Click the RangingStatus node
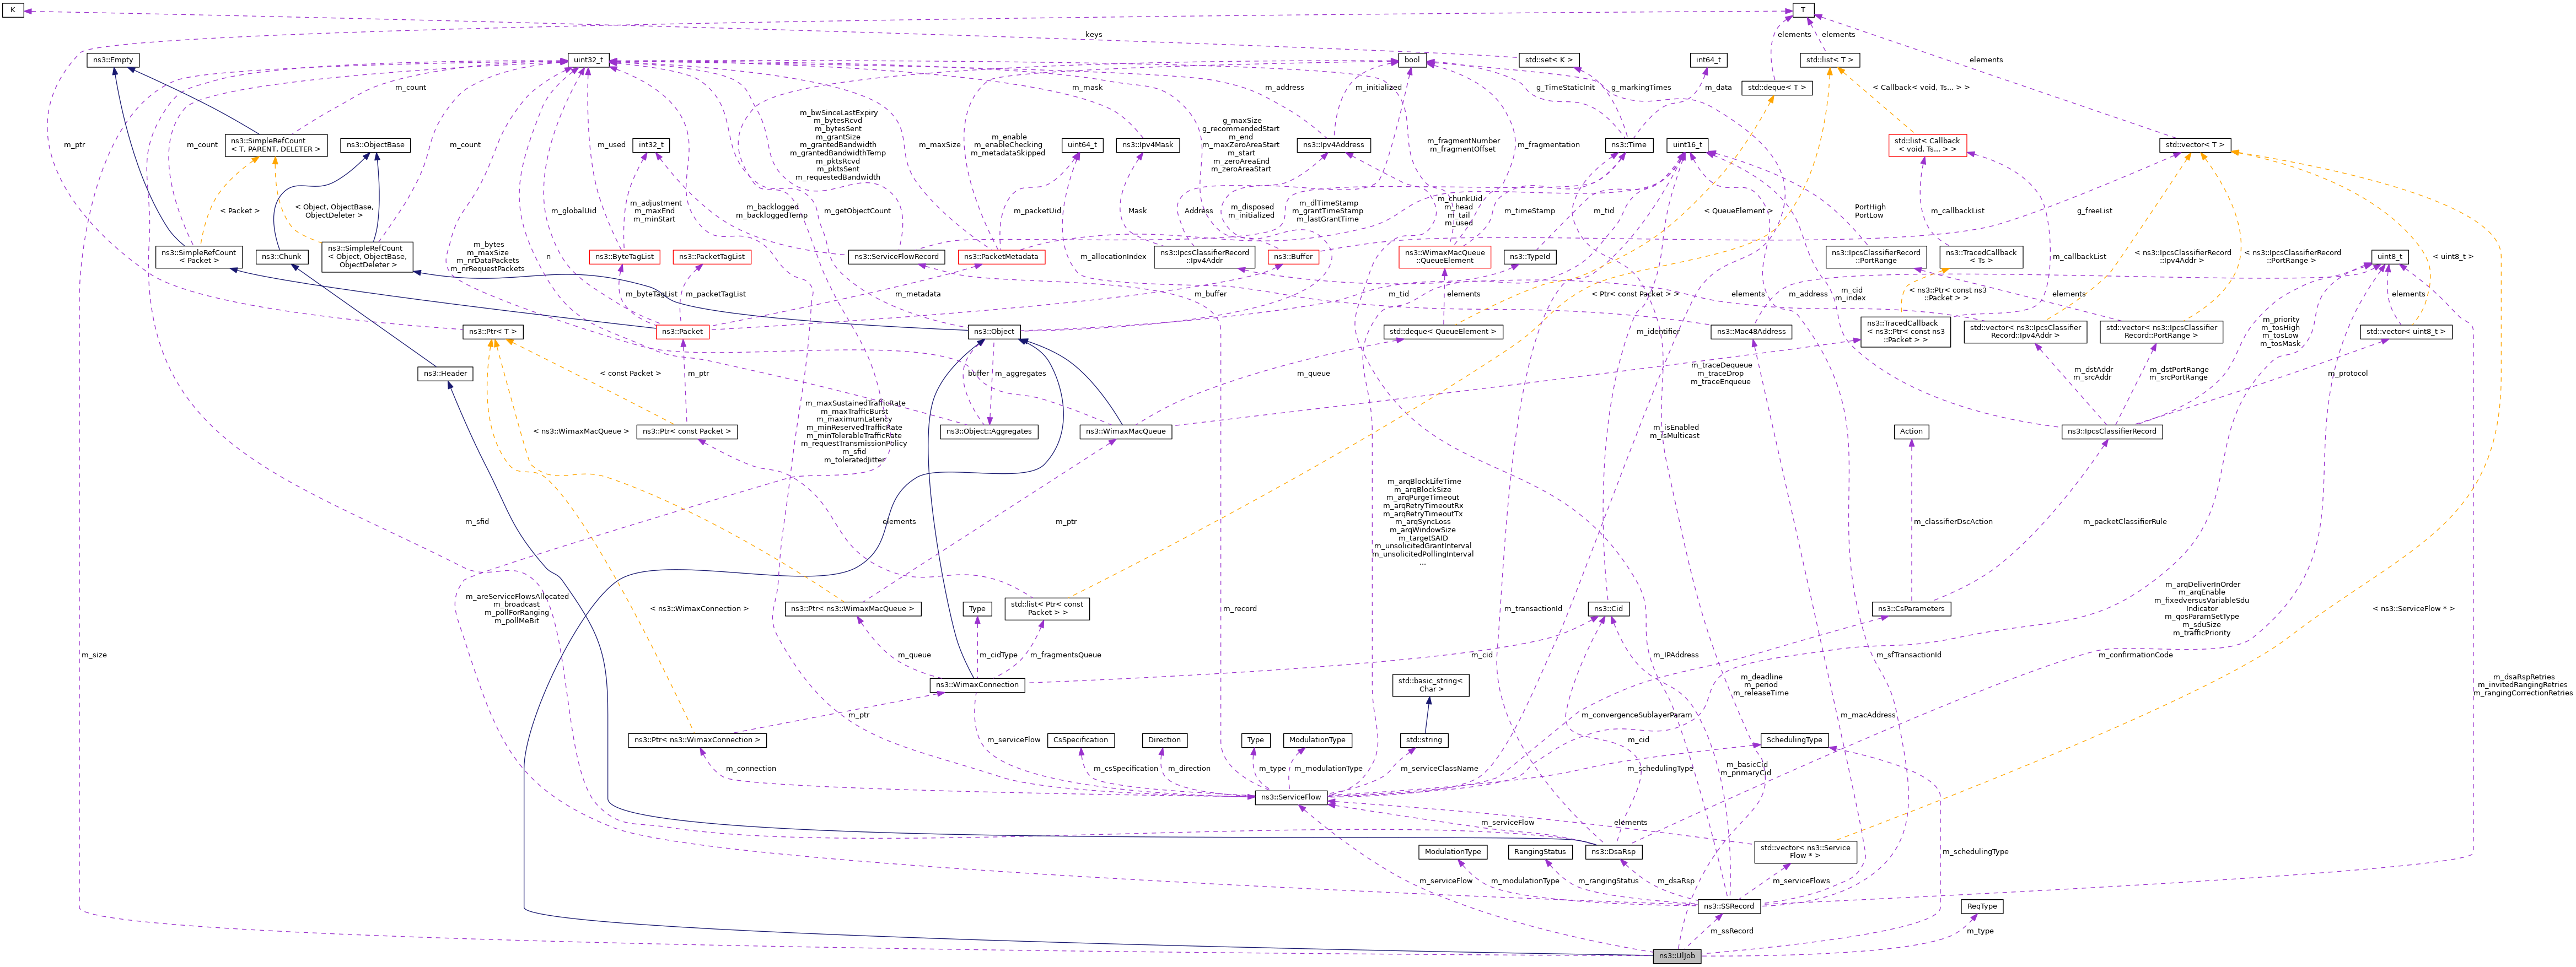Screen dimensions: 2576x967 click(x=1540, y=852)
